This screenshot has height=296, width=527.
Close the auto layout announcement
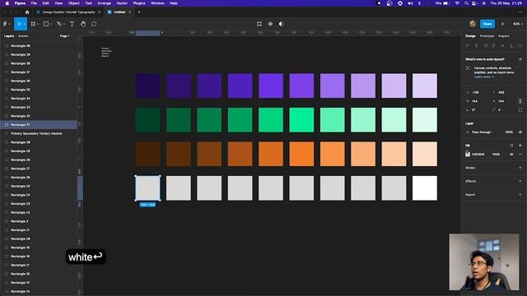click(520, 59)
